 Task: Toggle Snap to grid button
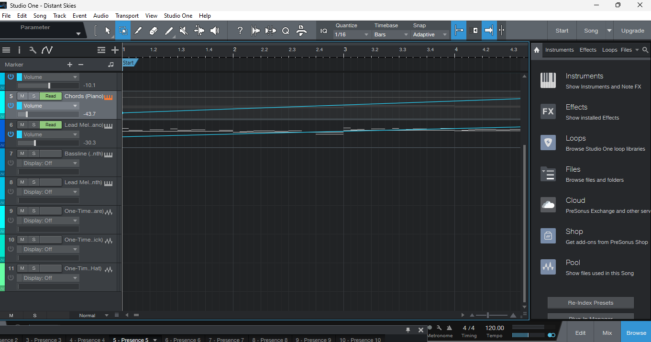pos(459,31)
